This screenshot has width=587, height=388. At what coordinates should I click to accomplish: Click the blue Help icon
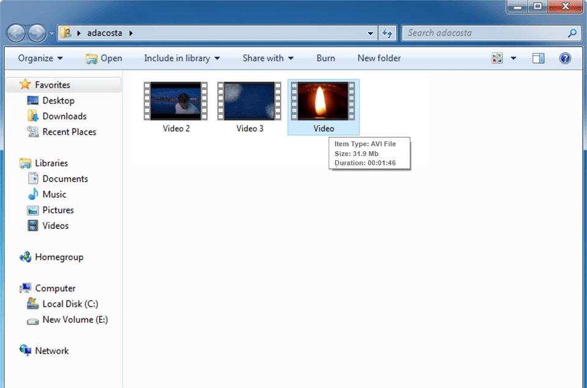565,58
